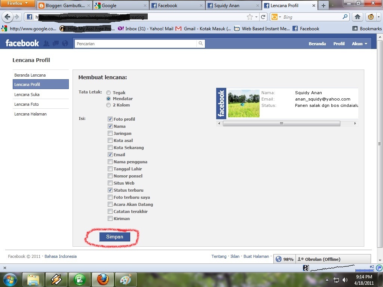The image size is (383, 287).
Task: Click the Pencarian search field
Action: pos(135,44)
